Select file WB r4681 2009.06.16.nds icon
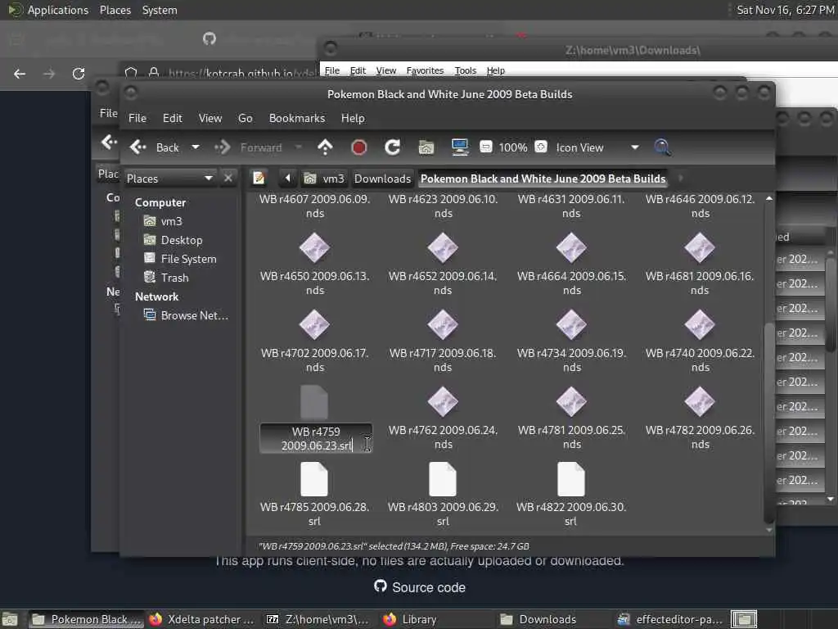This screenshot has width=838, height=629. pos(700,248)
